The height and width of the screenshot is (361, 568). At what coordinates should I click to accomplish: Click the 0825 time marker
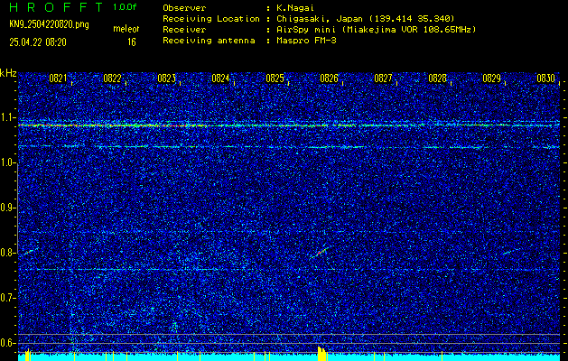click(x=275, y=79)
